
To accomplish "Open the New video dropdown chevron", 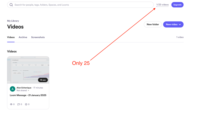I will coord(180,24).
